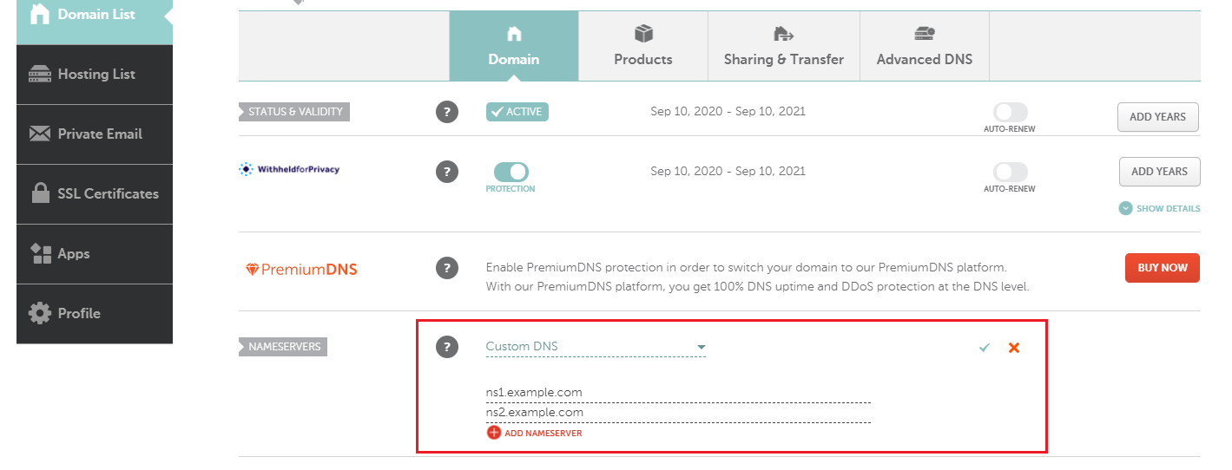The width and height of the screenshot is (1232, 470).
Task: Click the PremiumDNS help question mark
Action: pyautogui.click(x=446, y=268)
